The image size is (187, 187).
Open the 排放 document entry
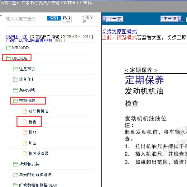point(32,132)
